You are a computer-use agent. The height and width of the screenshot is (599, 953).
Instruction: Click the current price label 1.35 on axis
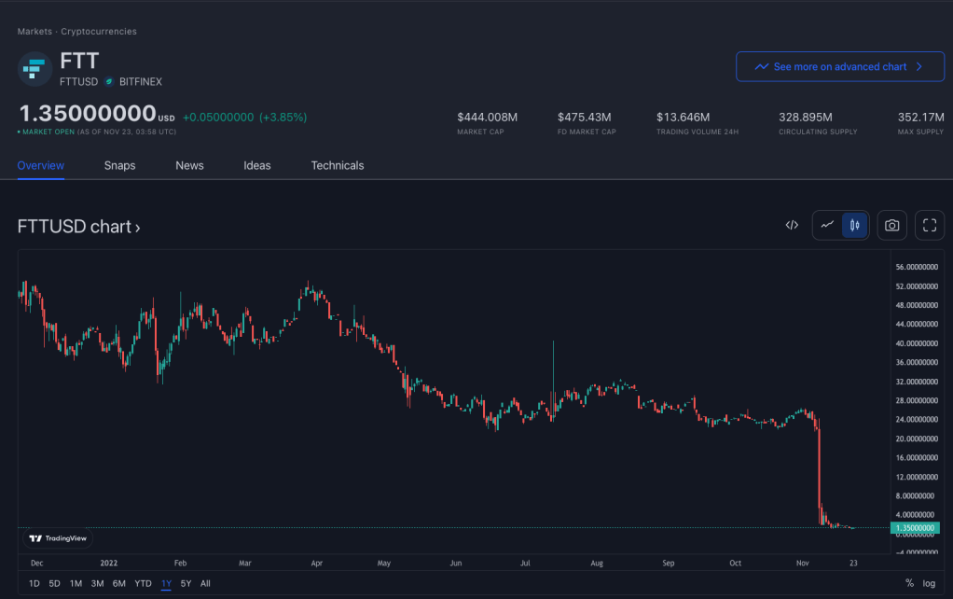coord(913,528)
